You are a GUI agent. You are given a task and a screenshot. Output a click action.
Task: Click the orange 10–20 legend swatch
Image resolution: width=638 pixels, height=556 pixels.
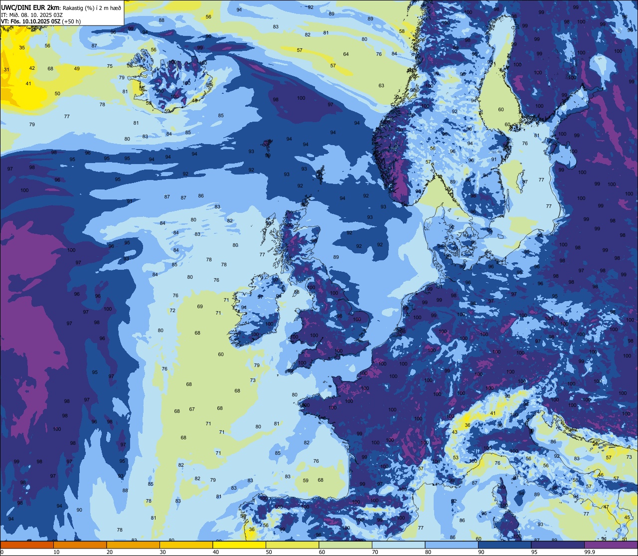(80, 545)
